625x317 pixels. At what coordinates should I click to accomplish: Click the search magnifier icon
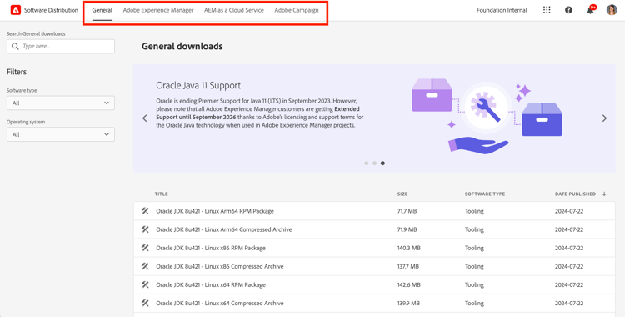(16, 47)
